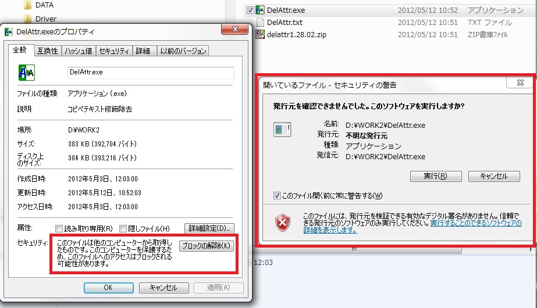Click the DelAttr.exe application icon in file list
Viewport: 537px width, 308px height.
[x=261, y=10]
